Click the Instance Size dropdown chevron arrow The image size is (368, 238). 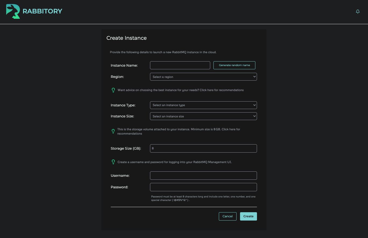[254, 116]
